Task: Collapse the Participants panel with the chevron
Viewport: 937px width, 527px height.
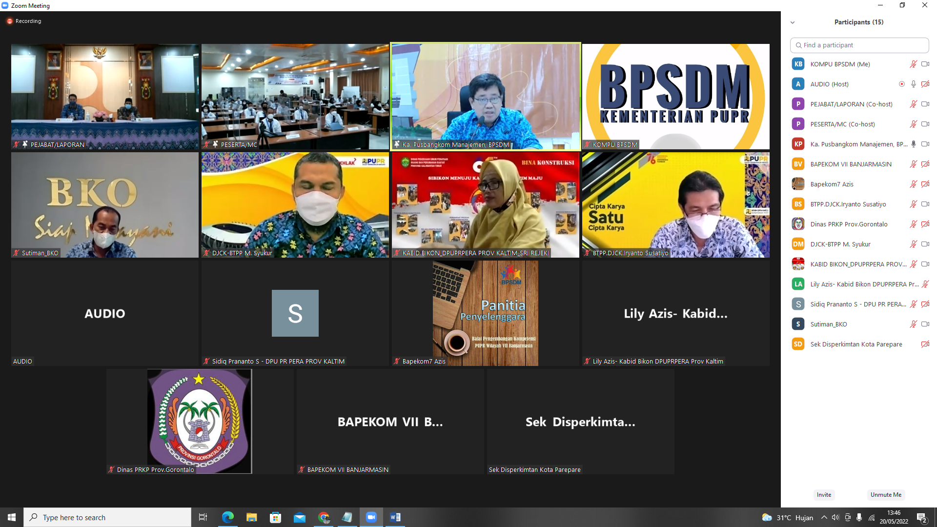Action: tap(792, 22)
